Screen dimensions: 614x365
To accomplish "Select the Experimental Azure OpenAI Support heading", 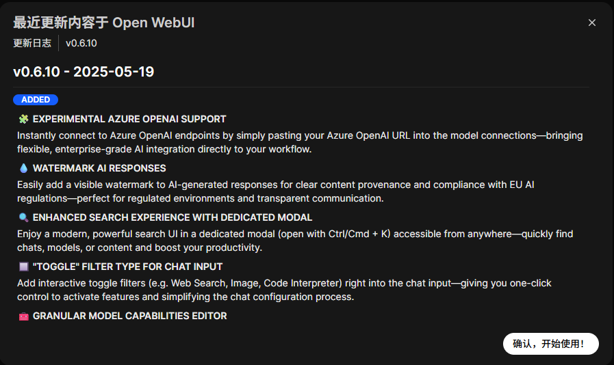I will (129, 119).
